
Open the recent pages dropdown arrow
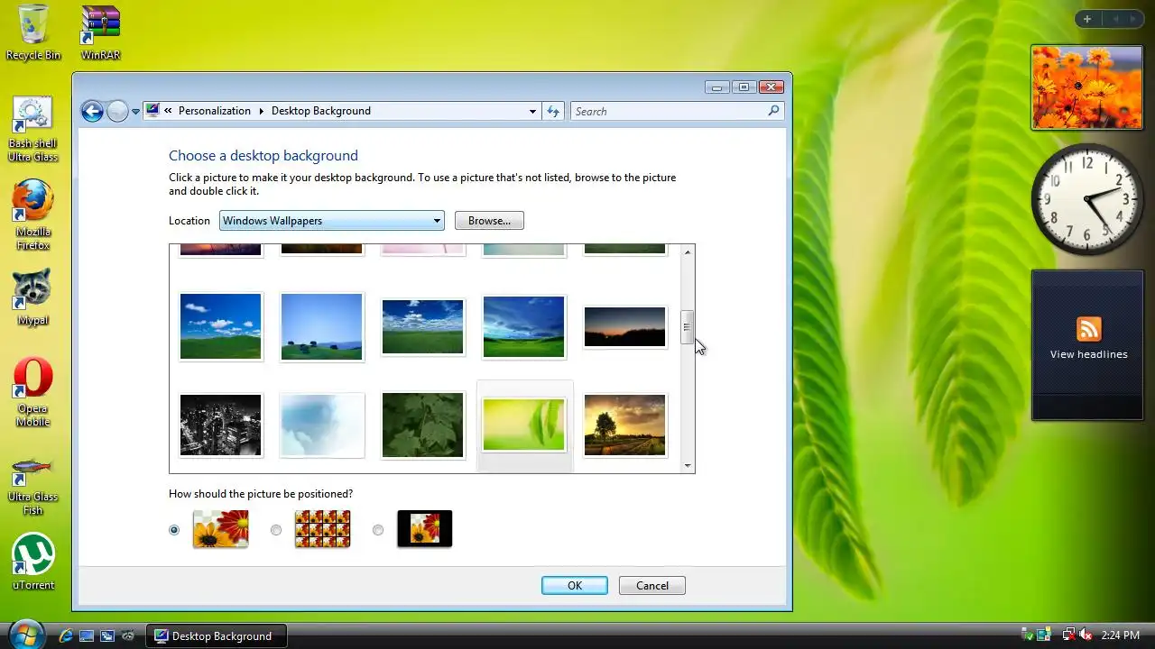(x=135, y=112)
